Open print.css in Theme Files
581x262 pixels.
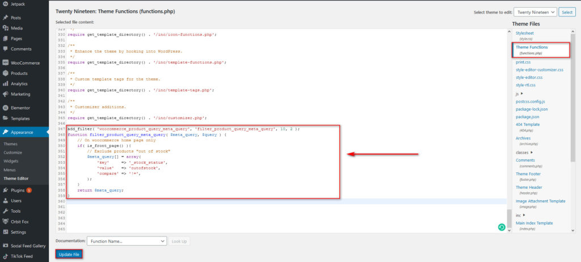click(523, 62)
